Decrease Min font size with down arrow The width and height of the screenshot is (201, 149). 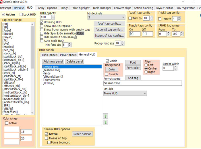click(x=70, y=46)
